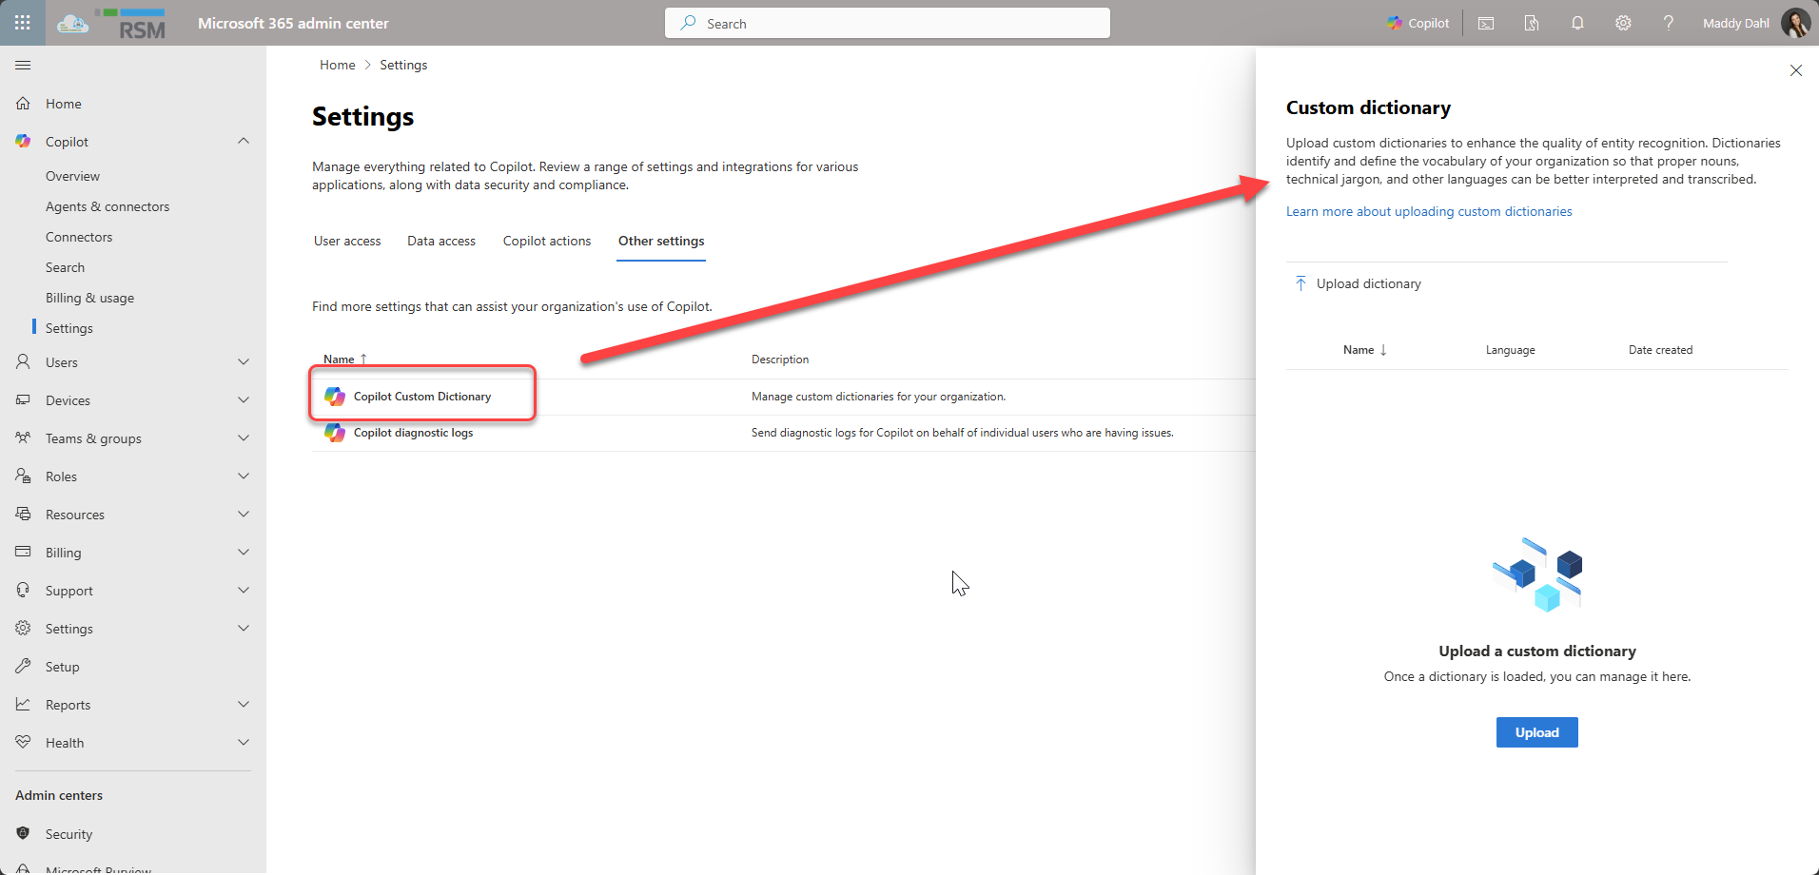Expand the Roles section chevron
This screenshot has height=875, width=1819.
point(244,476)
